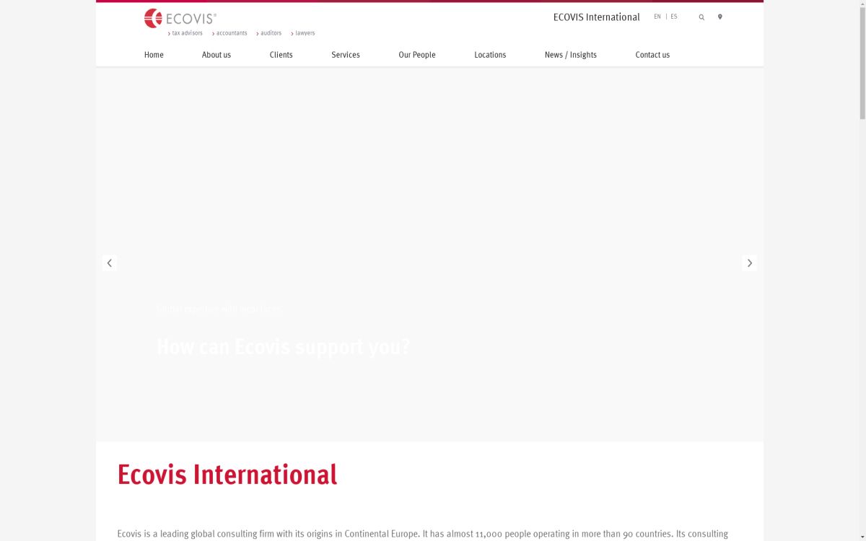Switch language to EN
The image size is (866, 541).
point(657,17)
